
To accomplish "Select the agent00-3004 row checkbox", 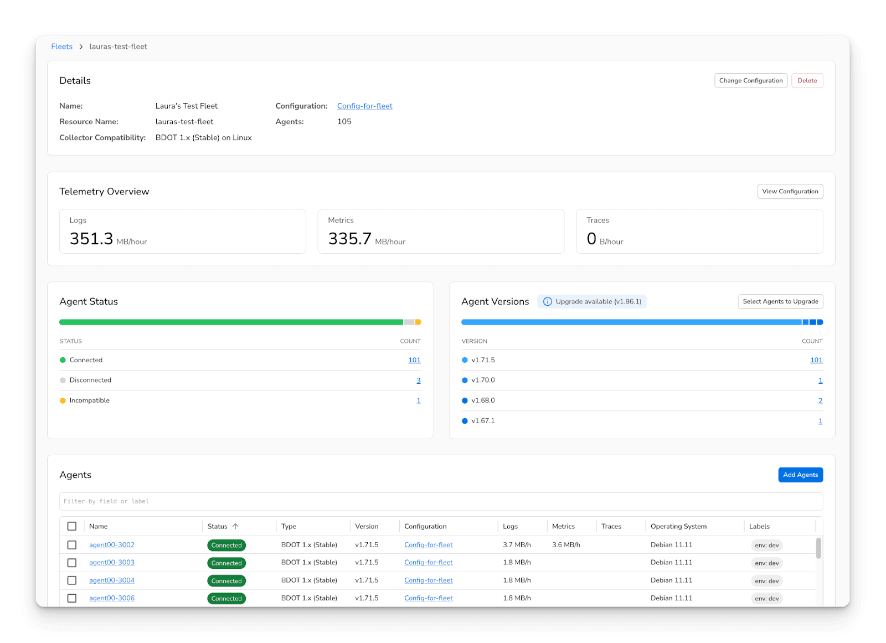I will (72, 581).
